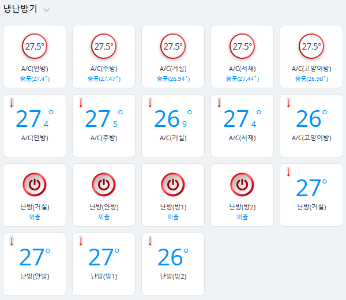The width and height of the screenshot is (346, 300).
Task: Select the 27.5° reading for A/C(주방) sensor
Action: coord(104,118)
